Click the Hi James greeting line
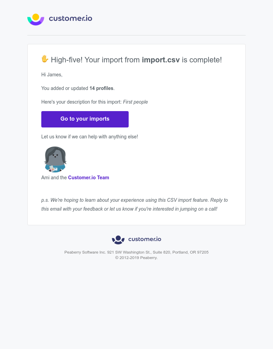The image size is (273, 349). pyautogui.click(x=52, y=74)
